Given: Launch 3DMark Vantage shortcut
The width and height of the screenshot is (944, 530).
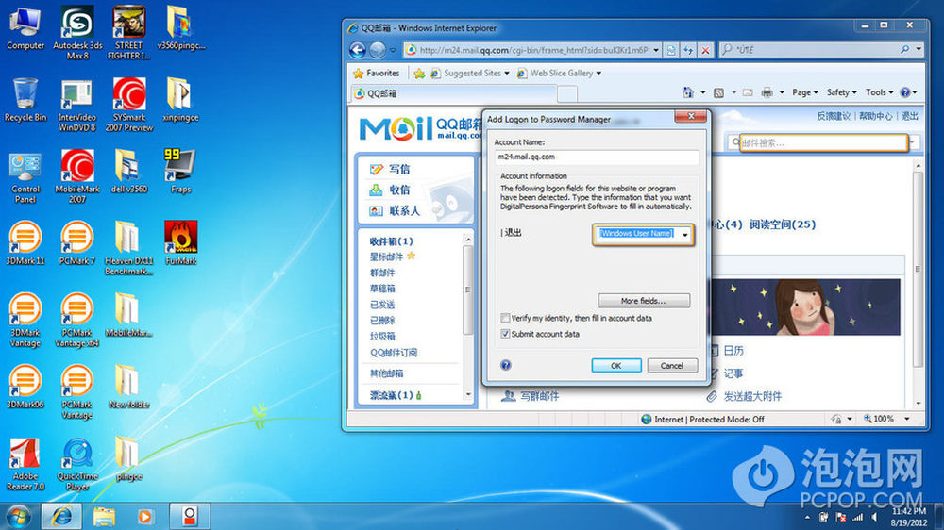Looking at the screenshot, I should 25,320.
